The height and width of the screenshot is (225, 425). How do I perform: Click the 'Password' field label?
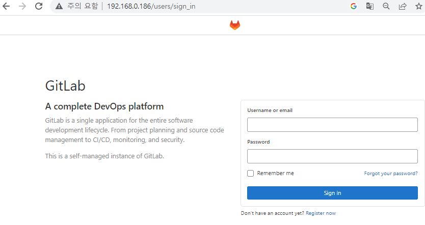point(258,142)
